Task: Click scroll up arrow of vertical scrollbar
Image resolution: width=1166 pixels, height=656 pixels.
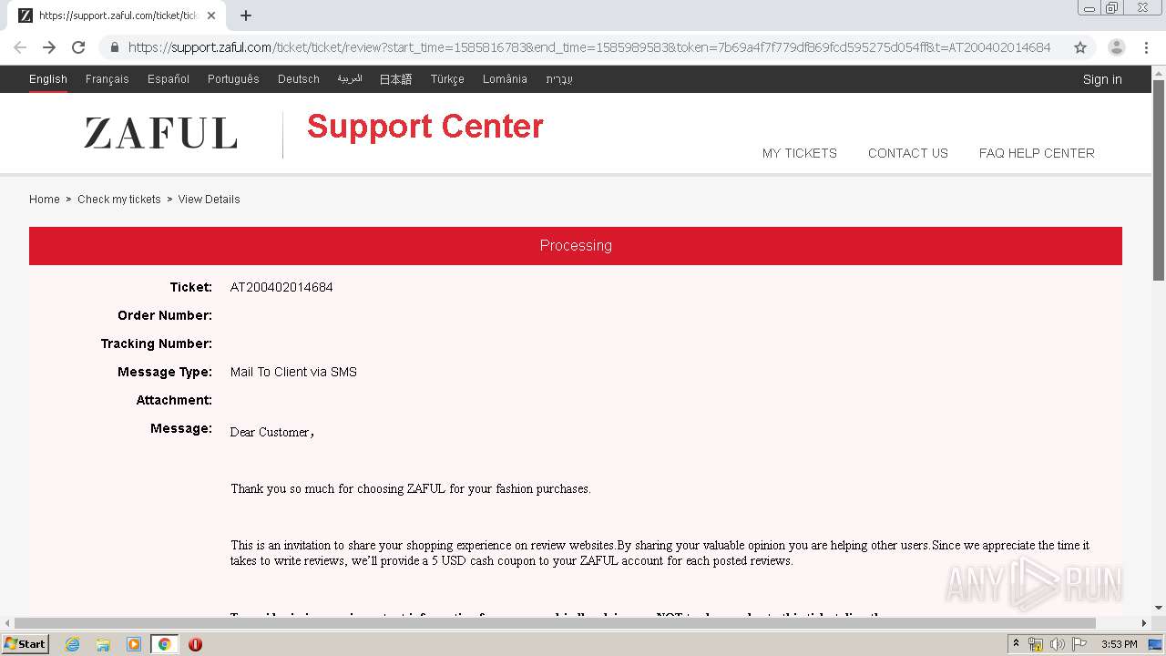Action: pos(1159,72)
